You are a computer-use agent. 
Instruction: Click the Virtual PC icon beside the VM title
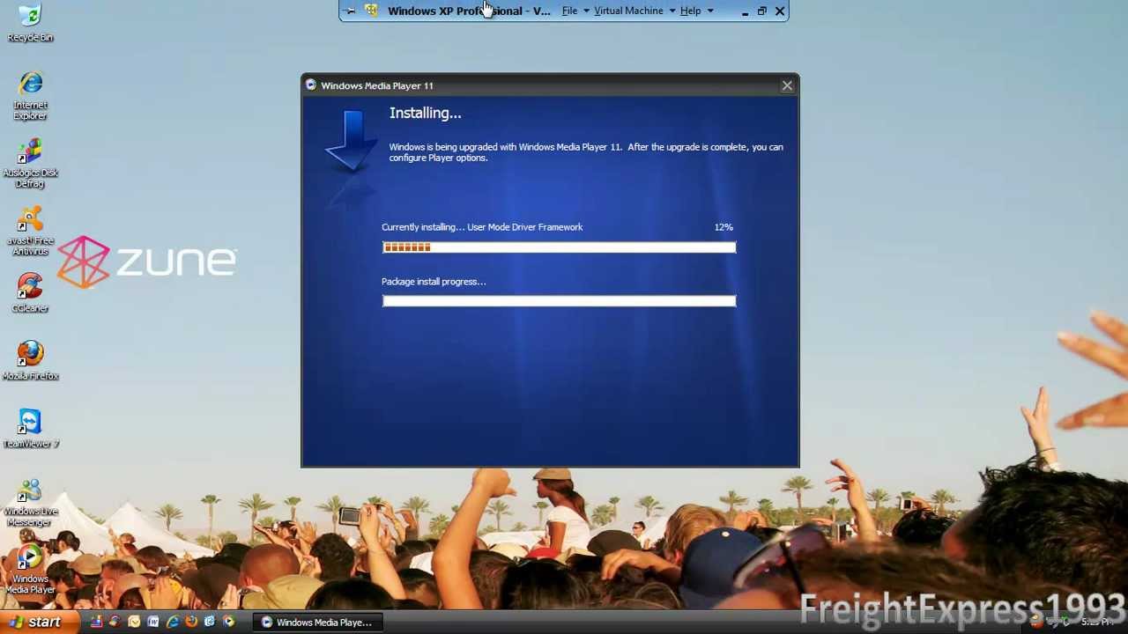tap(371, 11)
